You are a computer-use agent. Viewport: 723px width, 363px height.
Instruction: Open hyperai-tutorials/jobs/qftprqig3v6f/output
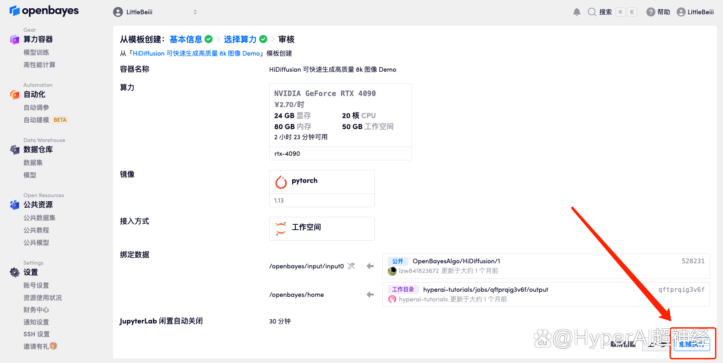point(486,289)
